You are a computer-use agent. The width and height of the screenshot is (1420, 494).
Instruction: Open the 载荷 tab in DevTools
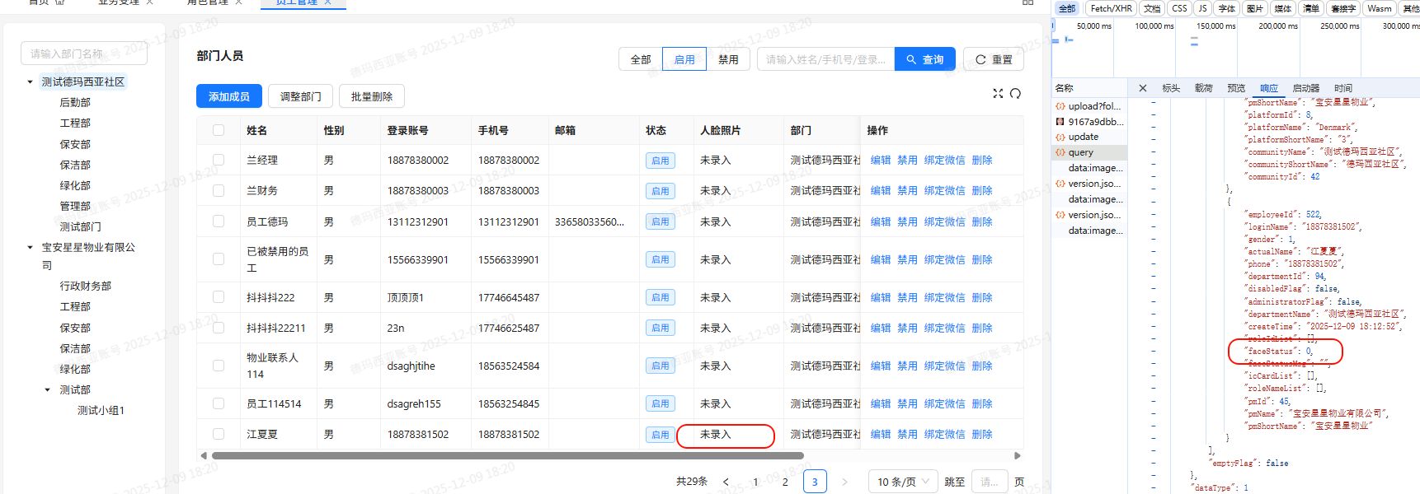(x=1204, y=88)
